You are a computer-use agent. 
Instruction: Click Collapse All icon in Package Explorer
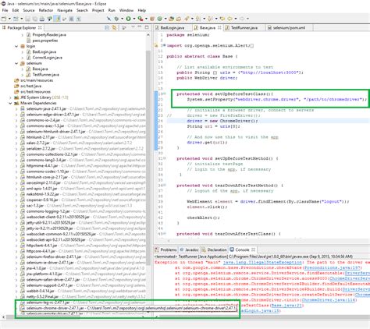[107, 27]
